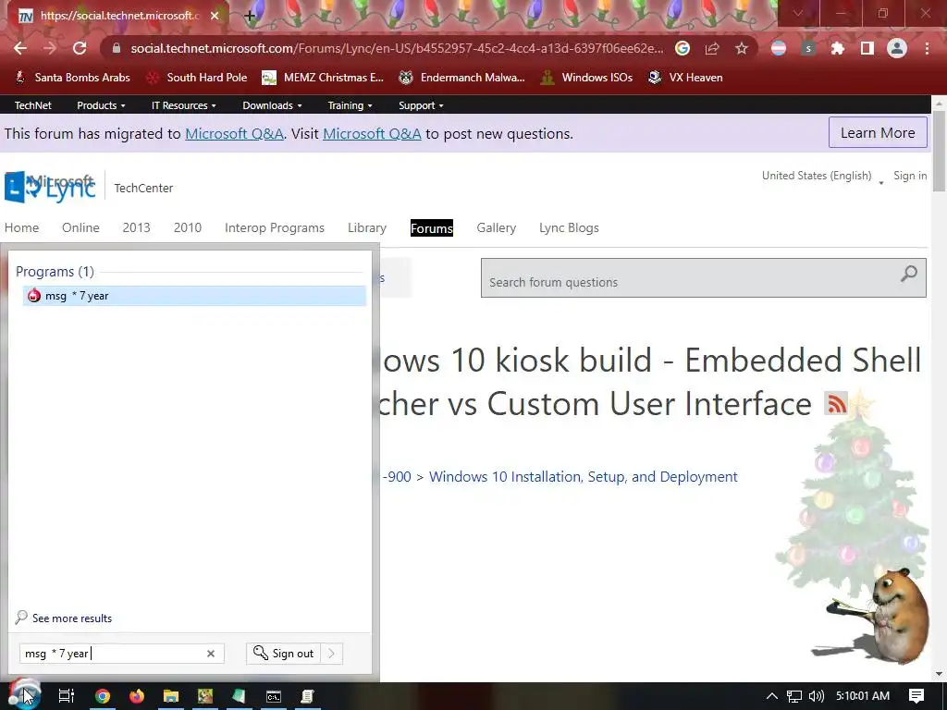Expand the IT Resources dropdown menu

coord(184,105)
